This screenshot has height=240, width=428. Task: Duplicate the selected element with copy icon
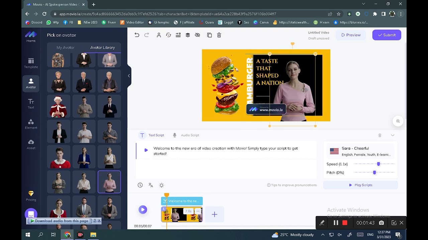point(209,35)
